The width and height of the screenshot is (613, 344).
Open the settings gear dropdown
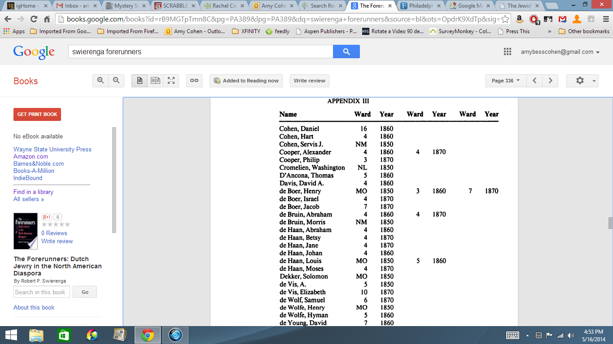(x=582, y=81)
